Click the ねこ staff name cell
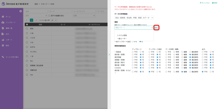 pos(40,61)
